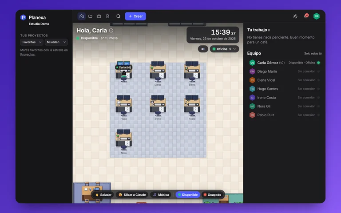Select Hugo's desk in the office

(124, 106)
